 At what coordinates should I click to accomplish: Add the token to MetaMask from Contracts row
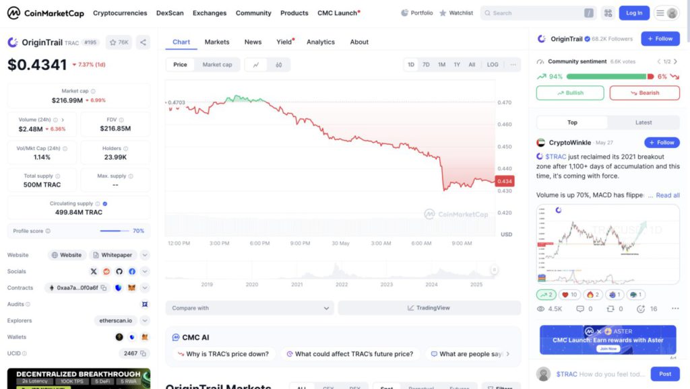[132, 288]
